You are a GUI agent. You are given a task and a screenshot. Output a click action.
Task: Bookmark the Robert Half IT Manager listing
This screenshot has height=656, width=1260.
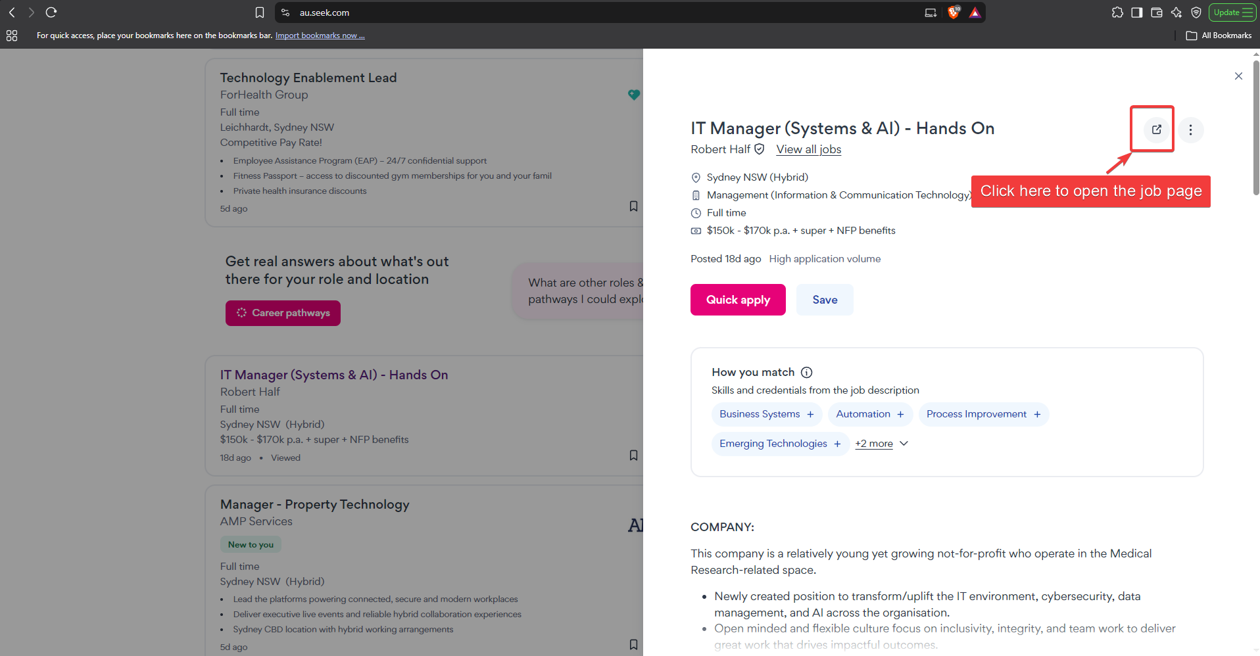pyautogui.click(x=633, y=456)
